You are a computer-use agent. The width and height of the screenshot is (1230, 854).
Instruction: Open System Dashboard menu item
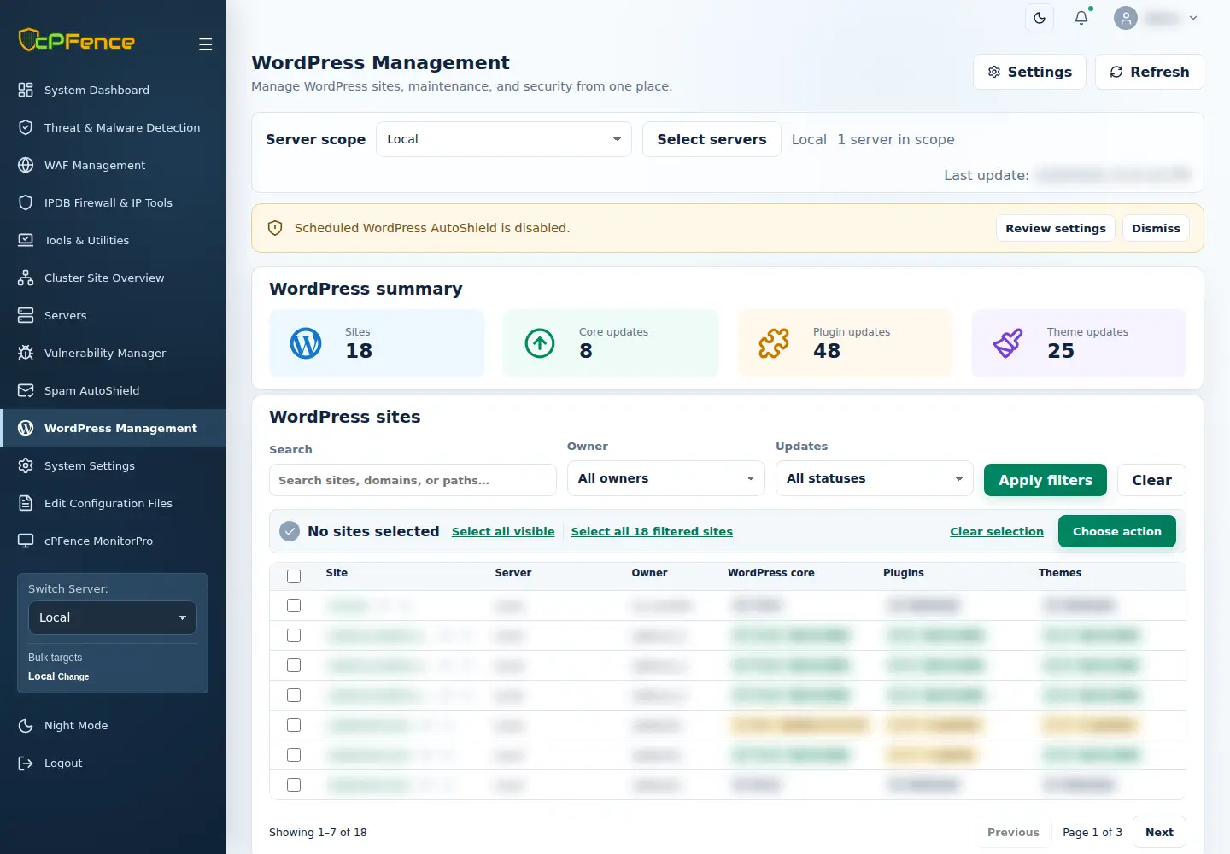click(x=113, y=90)
